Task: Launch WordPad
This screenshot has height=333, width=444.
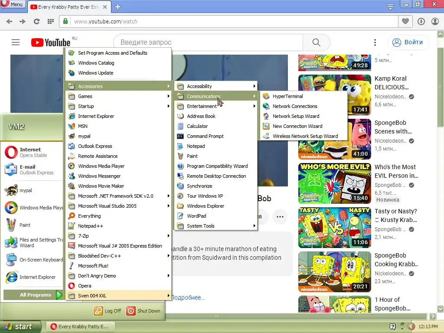Action: [x=216, y=216]
